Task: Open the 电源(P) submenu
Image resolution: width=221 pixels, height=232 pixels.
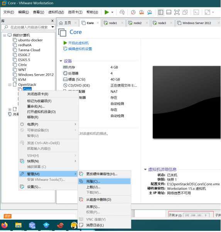Action: pos(49,124)
